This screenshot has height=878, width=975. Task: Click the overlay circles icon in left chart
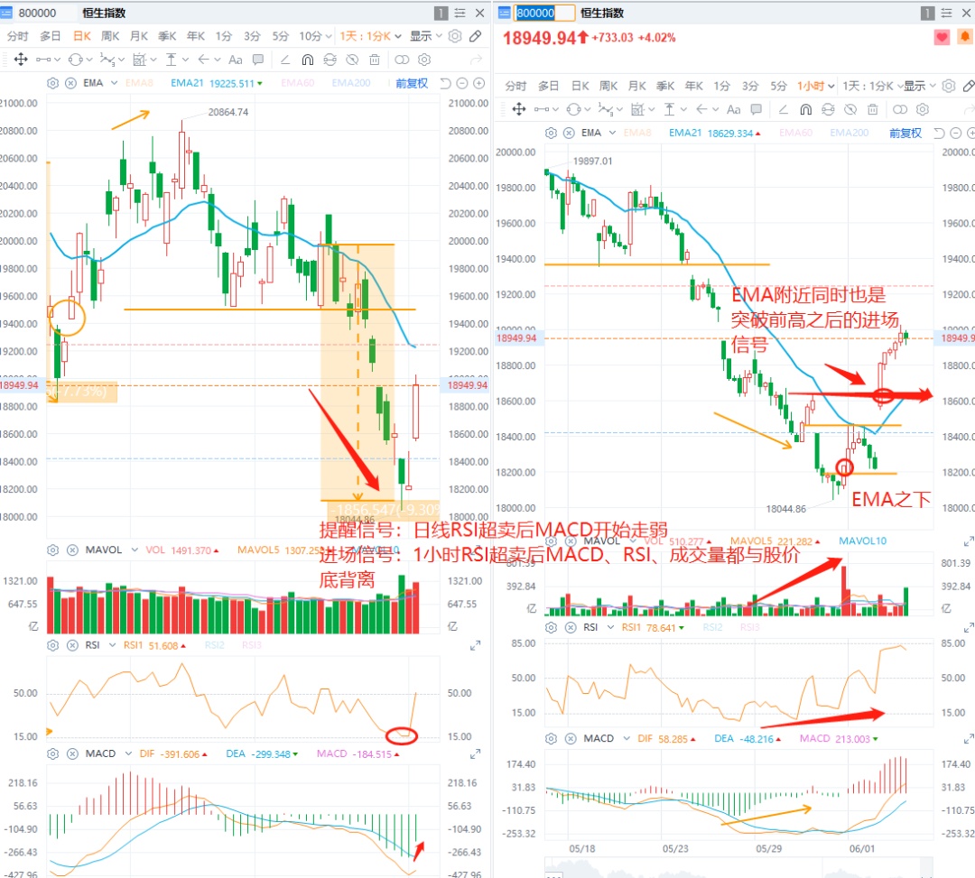pos(403,60)
